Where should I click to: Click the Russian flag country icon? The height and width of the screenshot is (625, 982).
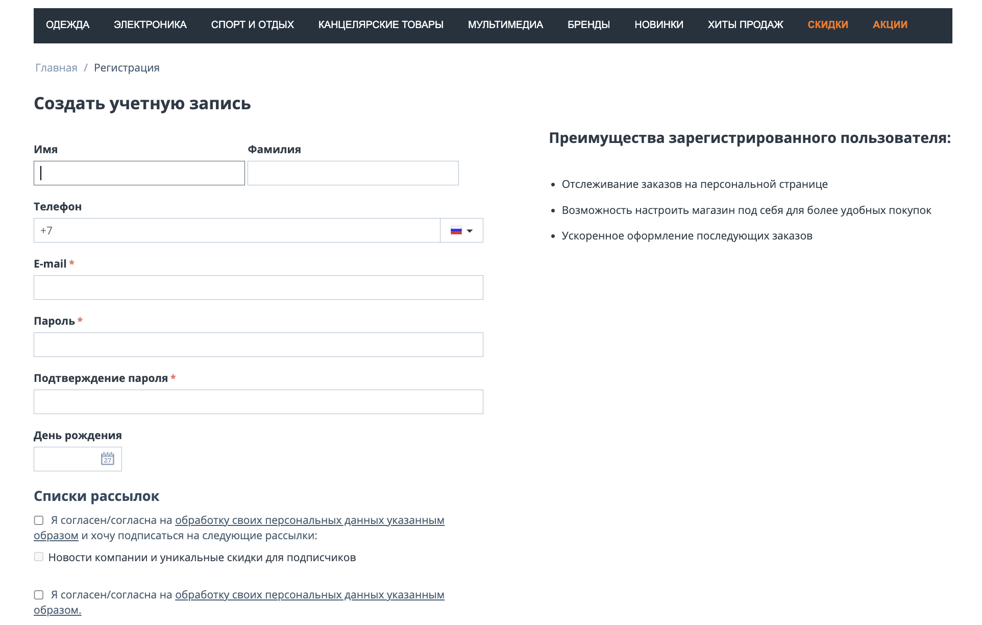coord(456,231)
